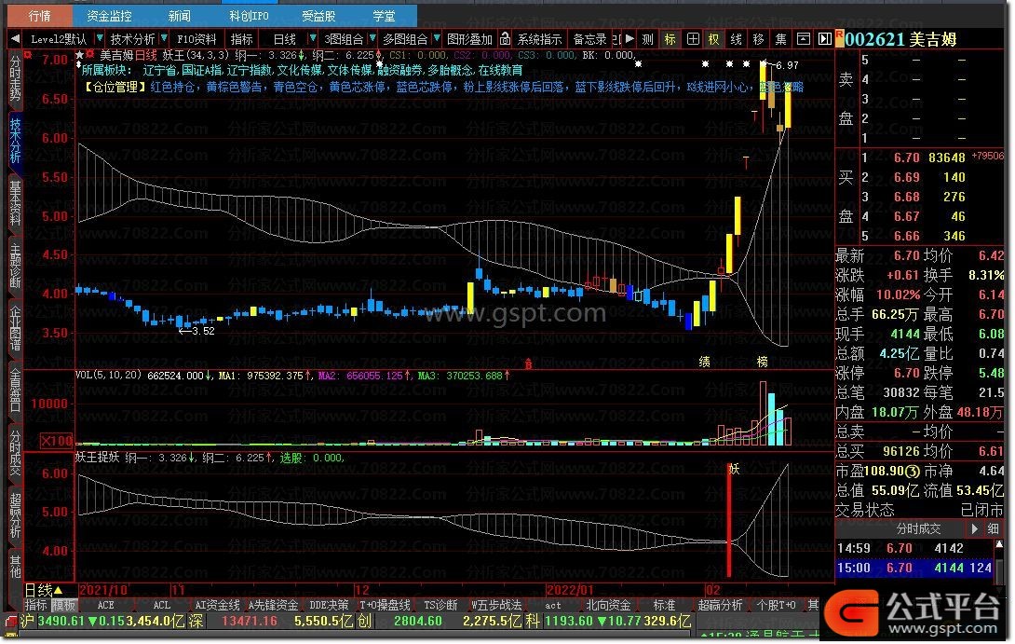This screenshot has width=1015, height=644.
Task: Select the 个股T+0 indicator tab
Action: pyautogui.click(x=776, y=605)
